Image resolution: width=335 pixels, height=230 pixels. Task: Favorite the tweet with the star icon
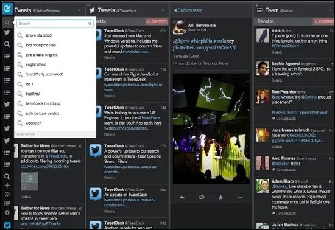tap(220, 197)
